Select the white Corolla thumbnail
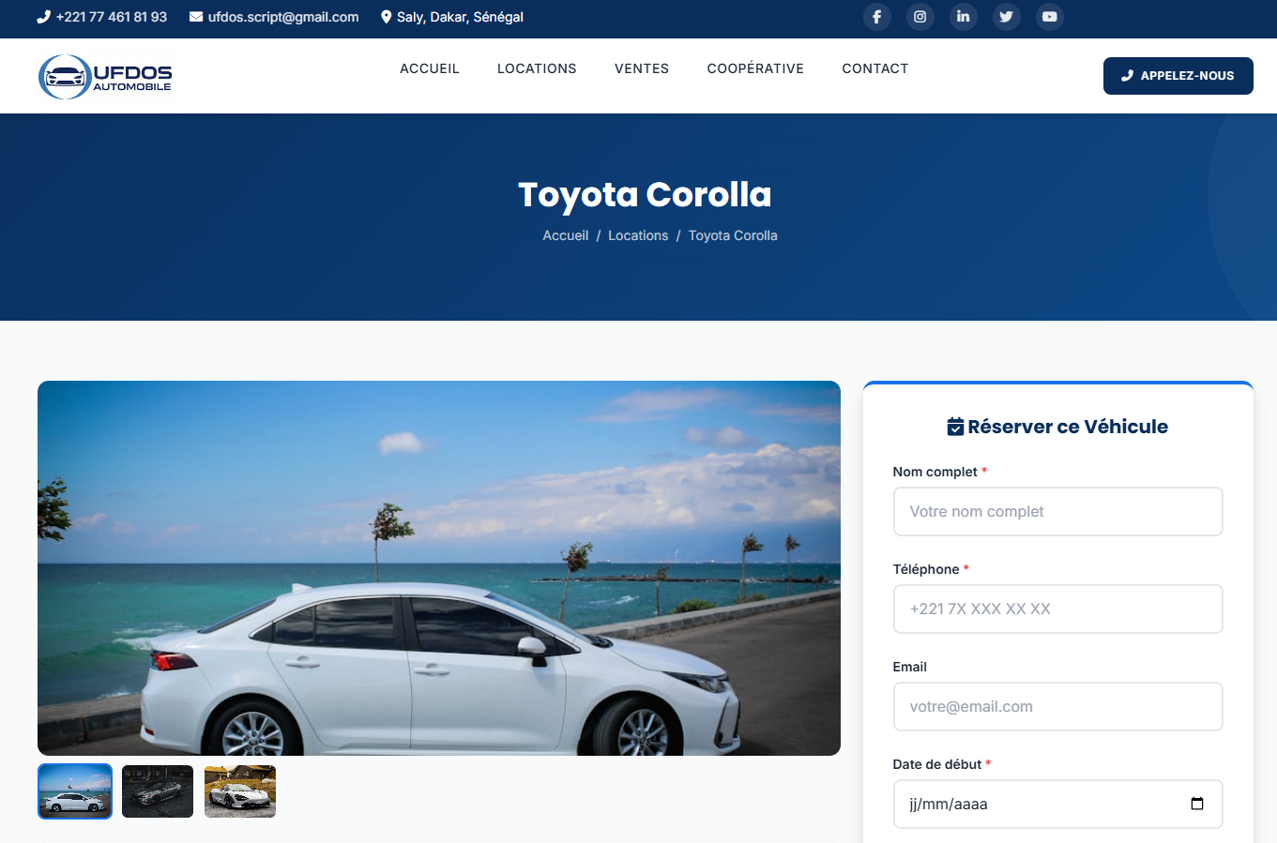 point(75,791)
